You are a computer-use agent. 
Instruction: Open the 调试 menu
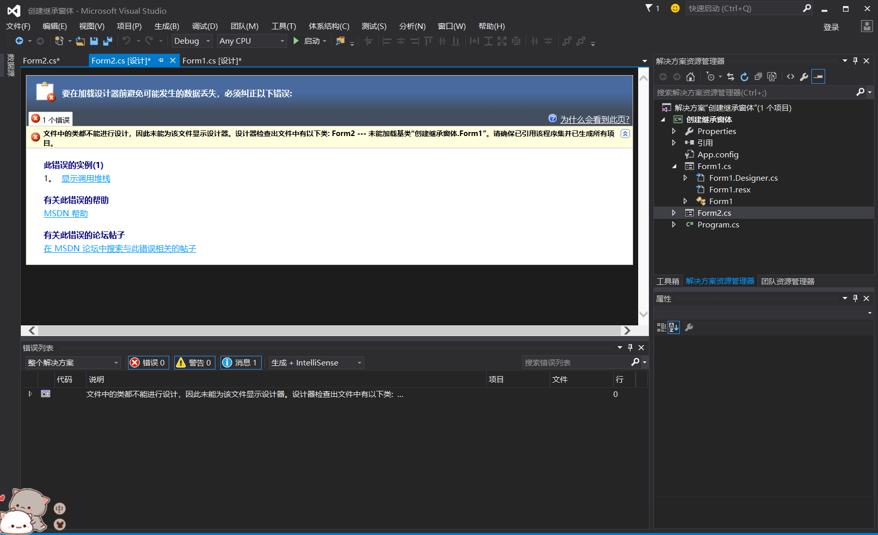(204, 26)
